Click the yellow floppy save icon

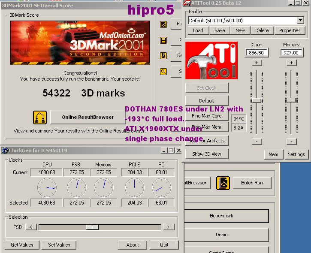tap(163, 40)
